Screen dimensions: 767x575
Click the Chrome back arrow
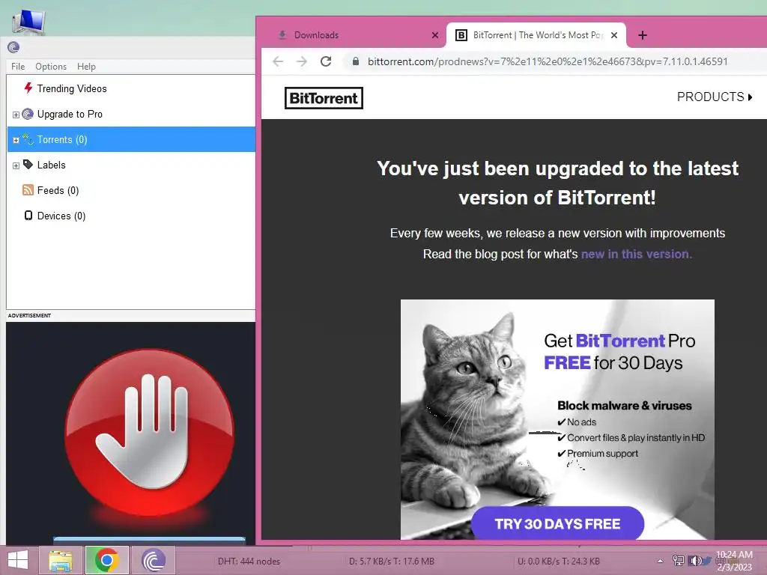(x=278, y=61)
